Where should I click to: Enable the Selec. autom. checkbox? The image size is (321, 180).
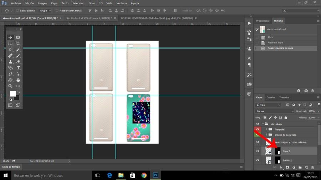coord(17,11)
